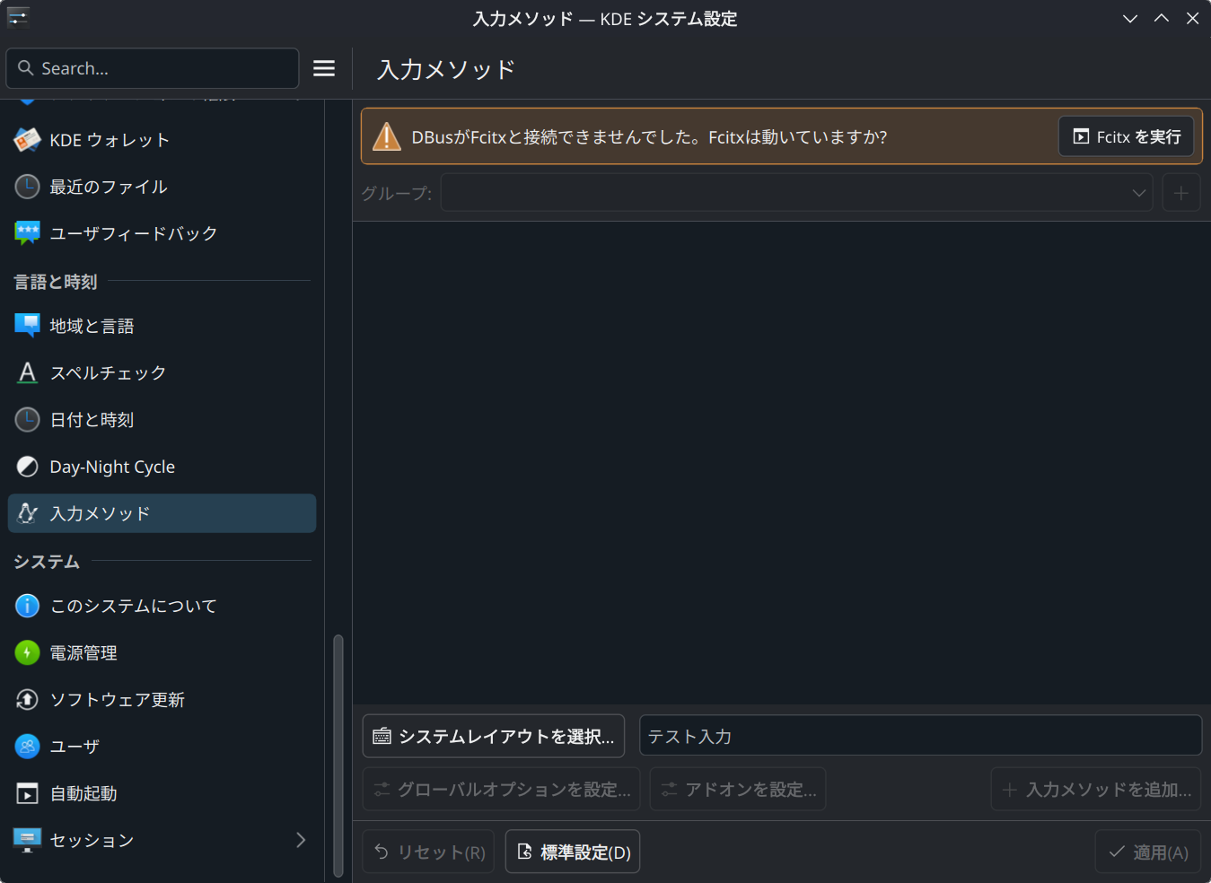Click the このシステムについて info icon
Image resolution: width=1211 pixels, height=883 pixels.
coord(27,606)
